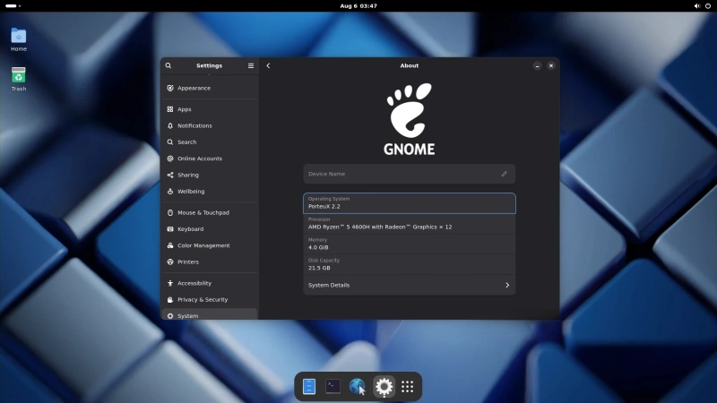
Task: Edit the device name with the pencil icon
Action: click(504, 174)
